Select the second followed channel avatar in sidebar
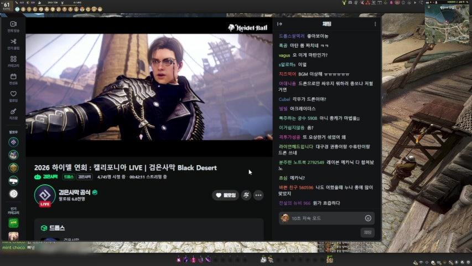This screenshot has width=472, height=266. [13, 155]
